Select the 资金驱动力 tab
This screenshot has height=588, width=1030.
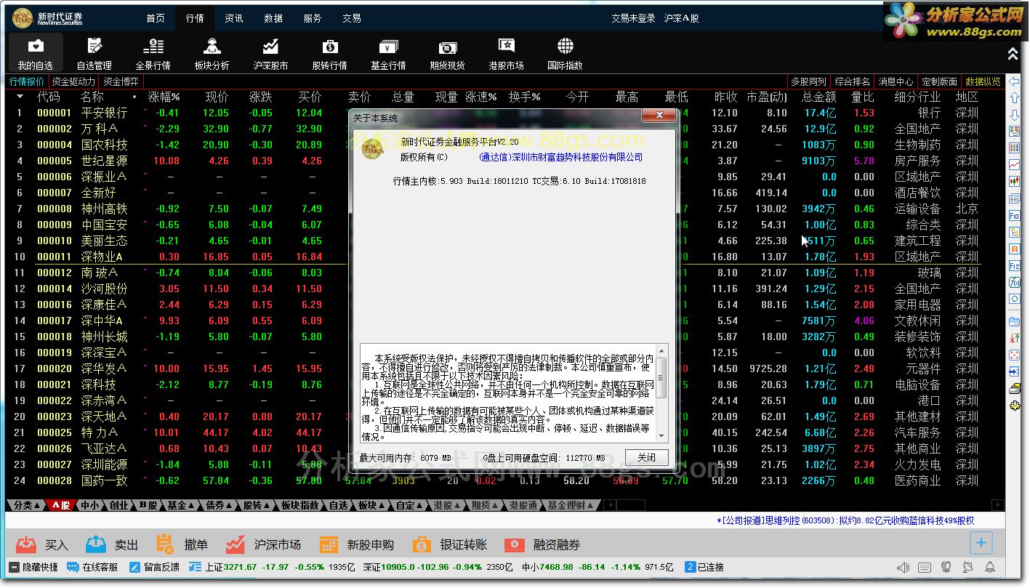(73, 81)
